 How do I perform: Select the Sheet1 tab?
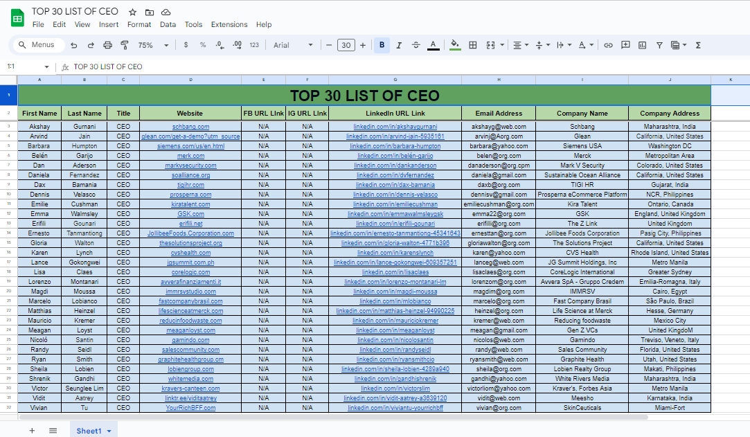point(89,431)
